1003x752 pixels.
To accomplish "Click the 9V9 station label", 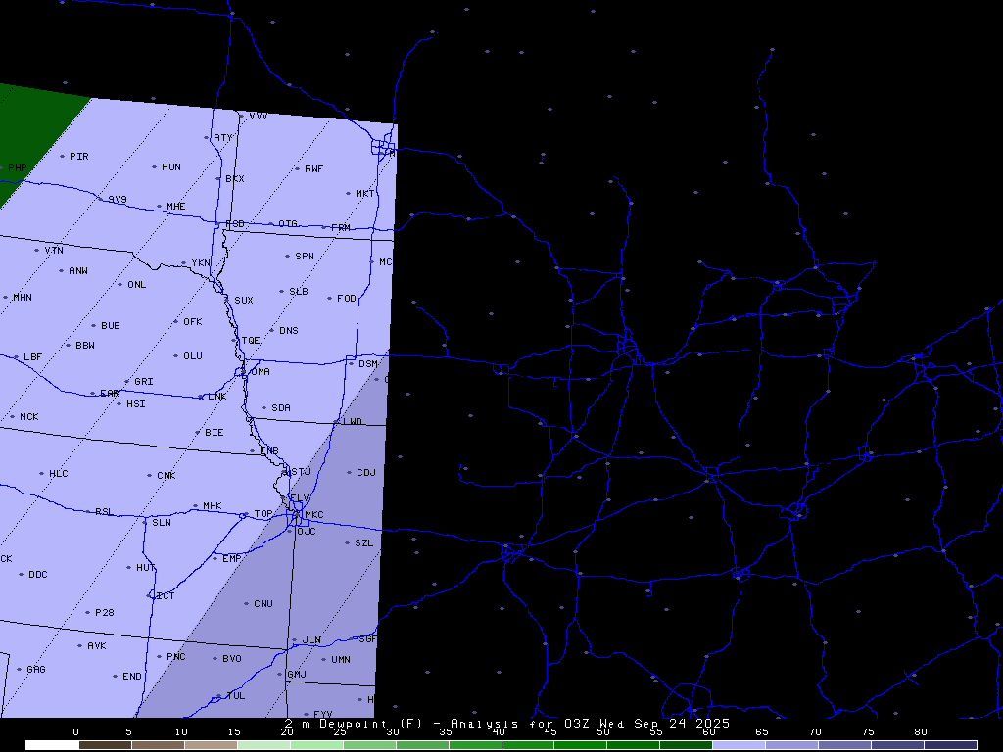I will (x=118, y=199).
